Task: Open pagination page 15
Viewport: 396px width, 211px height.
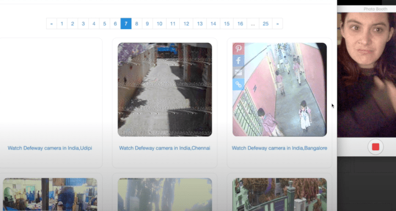Action: click(x=227, y=24)
